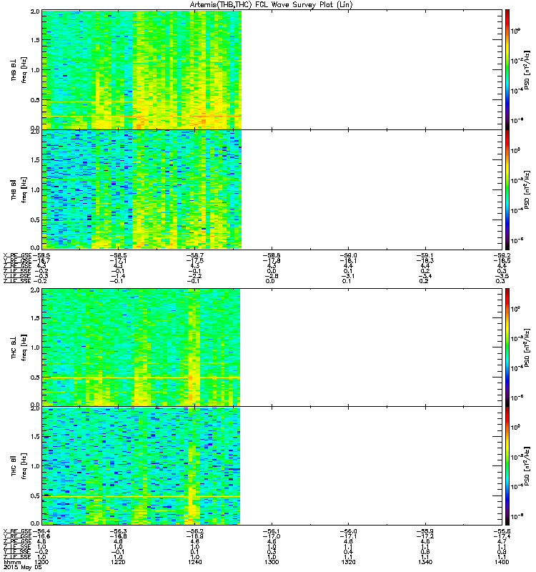Click the THB B-perpendicular freq [Hz] axis label
The height and width of the screenshot is (572, 536).
point(24,70)
